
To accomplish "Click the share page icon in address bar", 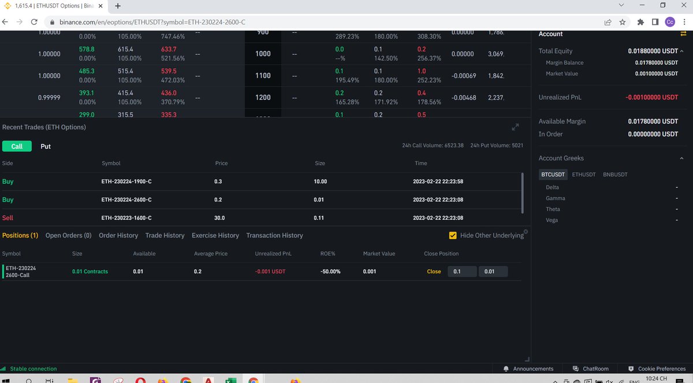I will (x=608, y=22).
